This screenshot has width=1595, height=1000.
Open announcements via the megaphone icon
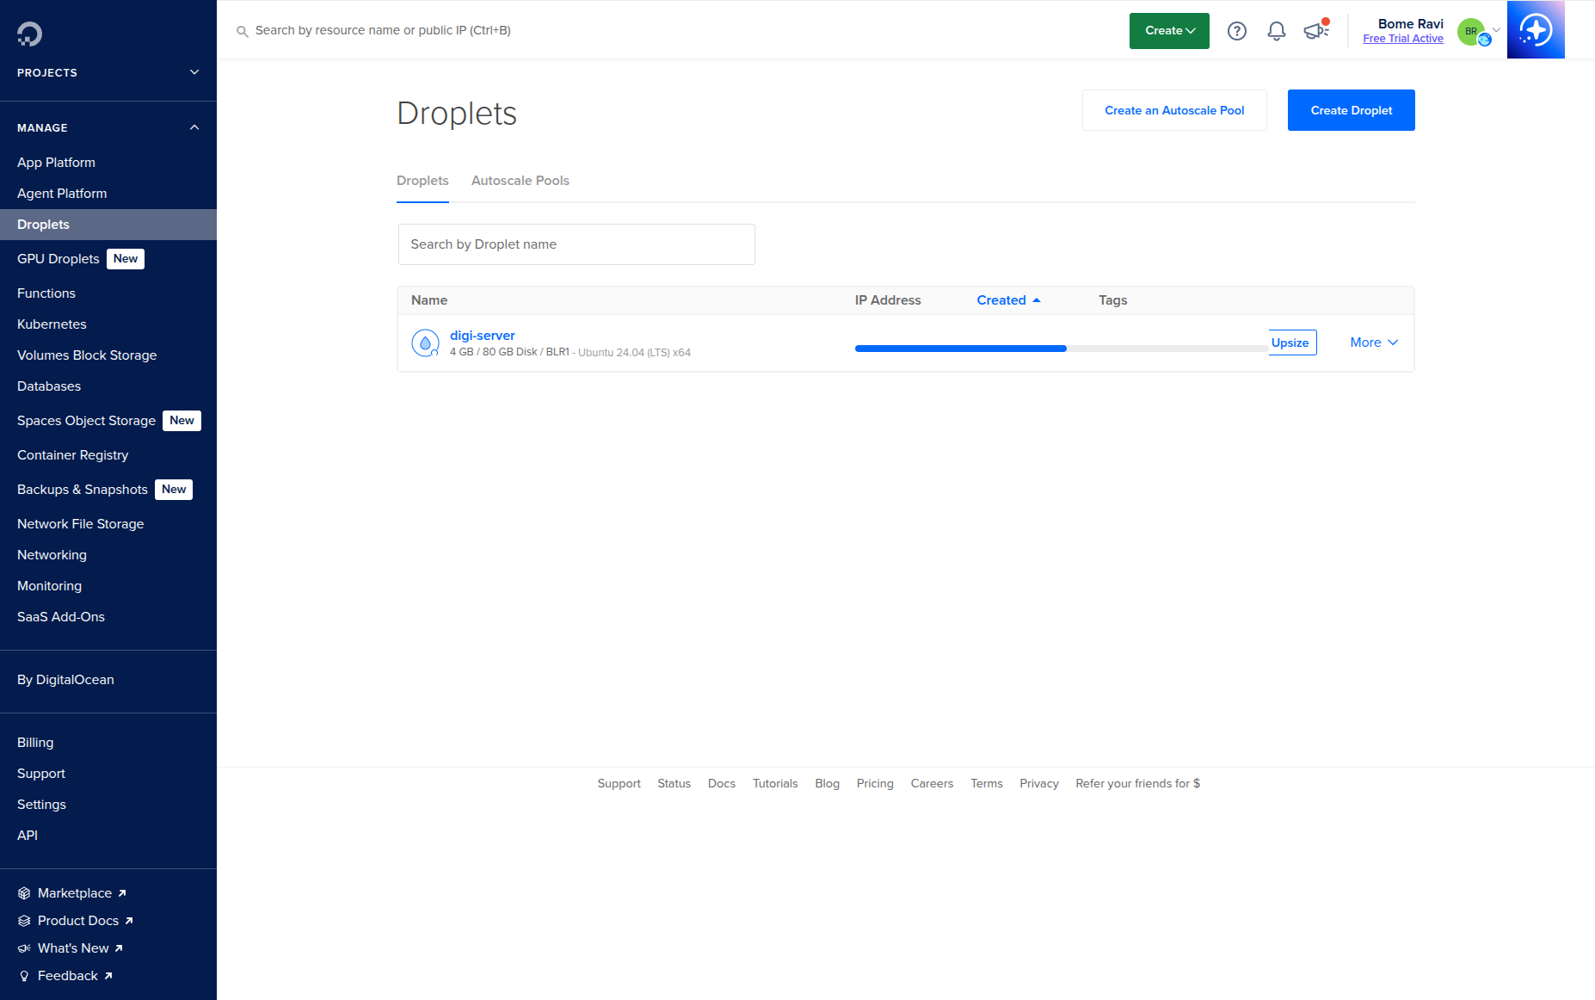point(1315,30)
